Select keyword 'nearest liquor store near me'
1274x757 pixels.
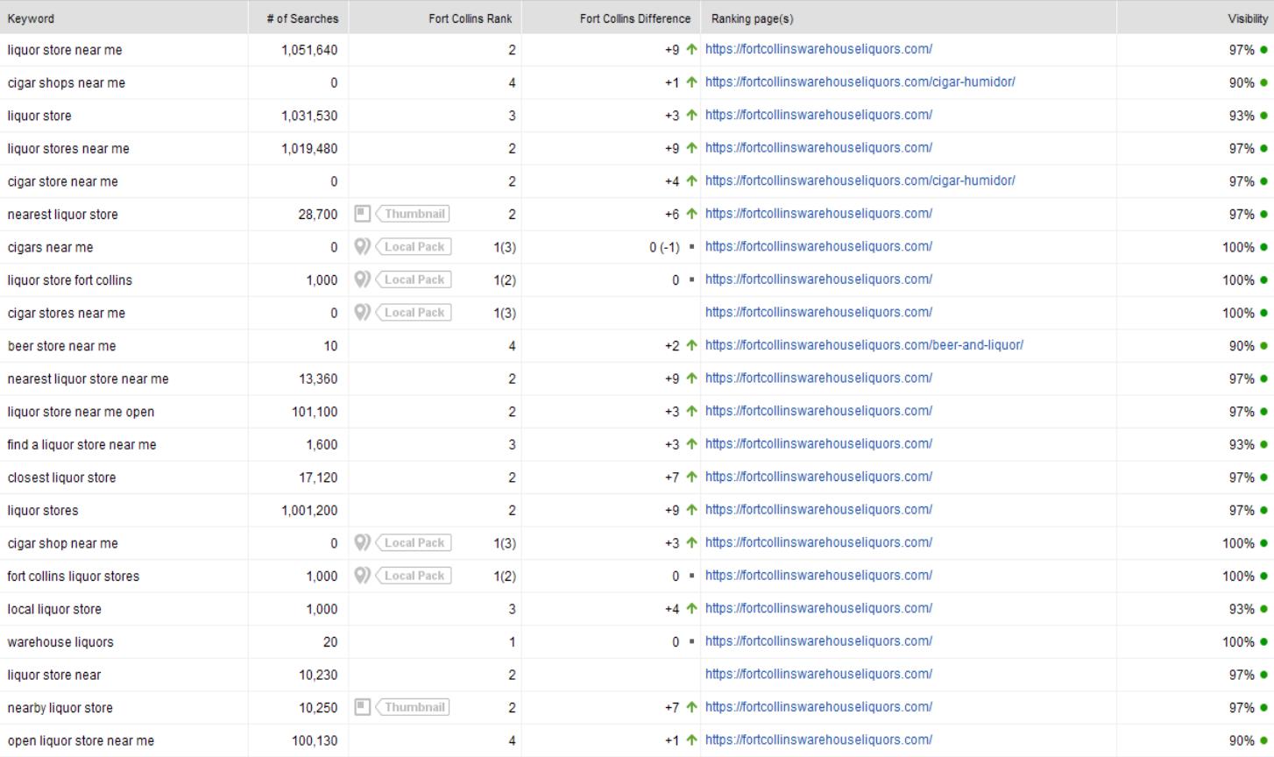coord(88,379)
